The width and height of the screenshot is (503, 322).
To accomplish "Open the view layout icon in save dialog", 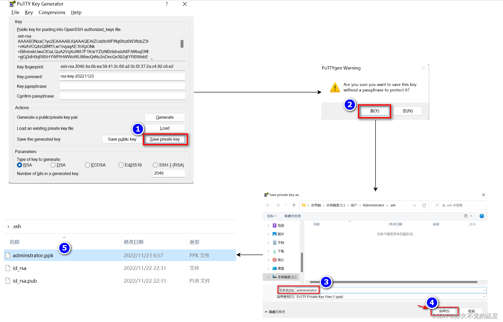I will (466, 216).
